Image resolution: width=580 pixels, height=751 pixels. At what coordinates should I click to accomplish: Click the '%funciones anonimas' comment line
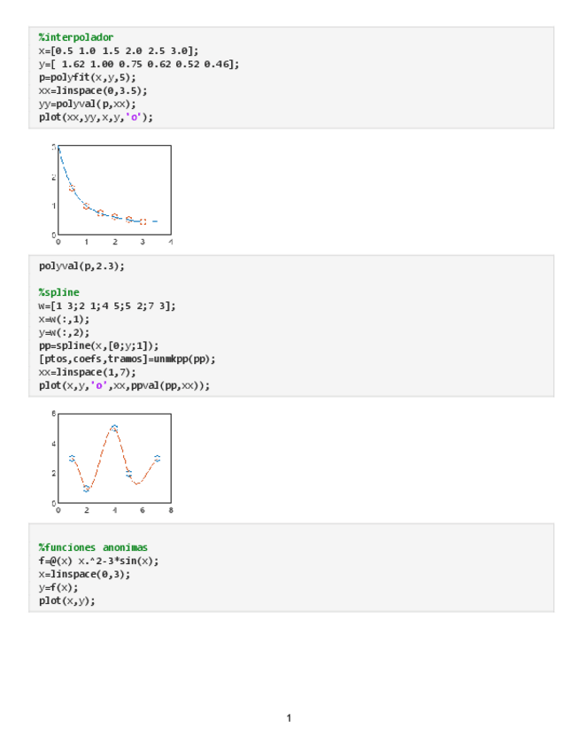pos(93,547)
